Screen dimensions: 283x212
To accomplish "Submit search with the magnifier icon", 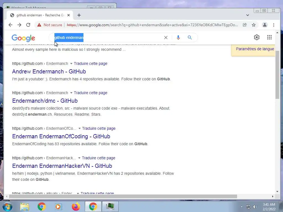I will (x=190, y=38).
